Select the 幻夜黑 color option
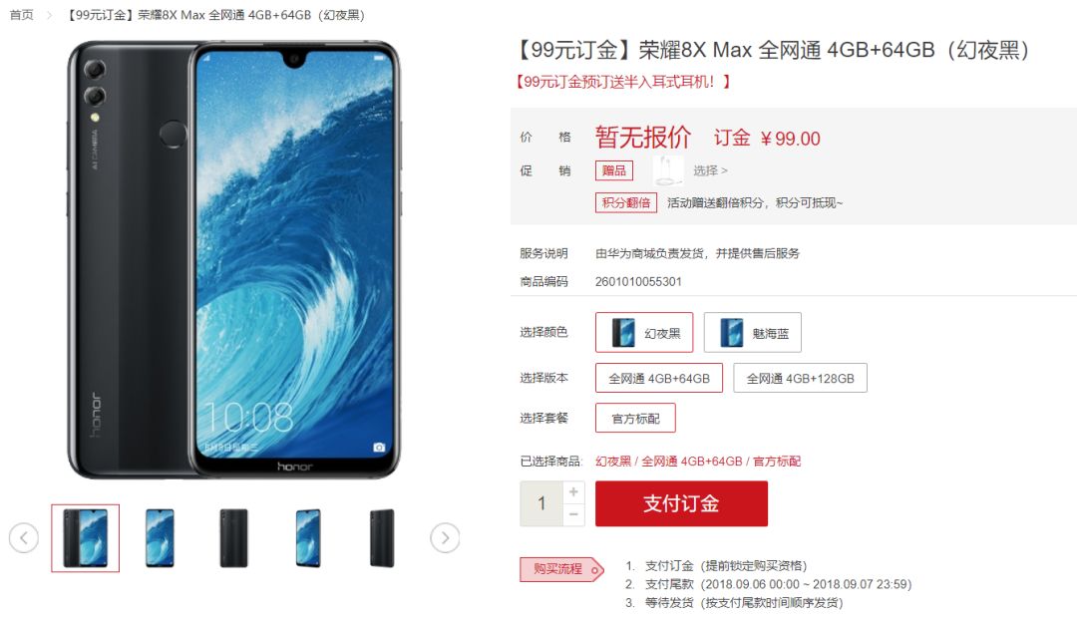The image size is (1077, 623). (x=644, y=333)
